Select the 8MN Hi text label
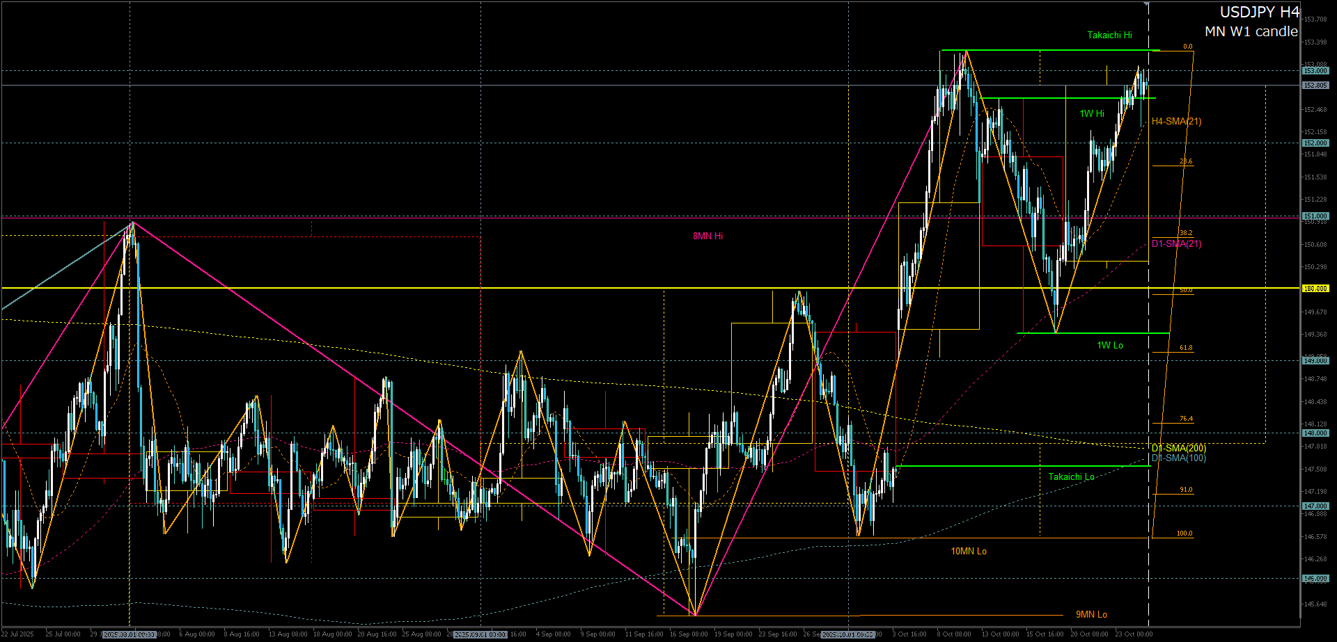This screenshot has width=1337, height=642. (x=707, y=236)
